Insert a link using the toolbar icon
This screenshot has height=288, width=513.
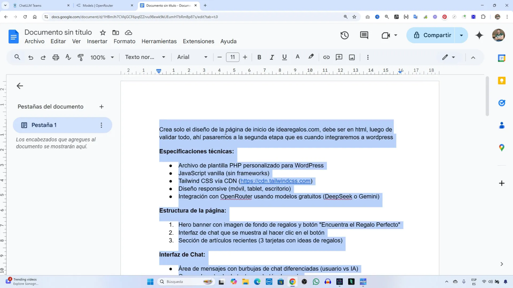coord(326,57)
